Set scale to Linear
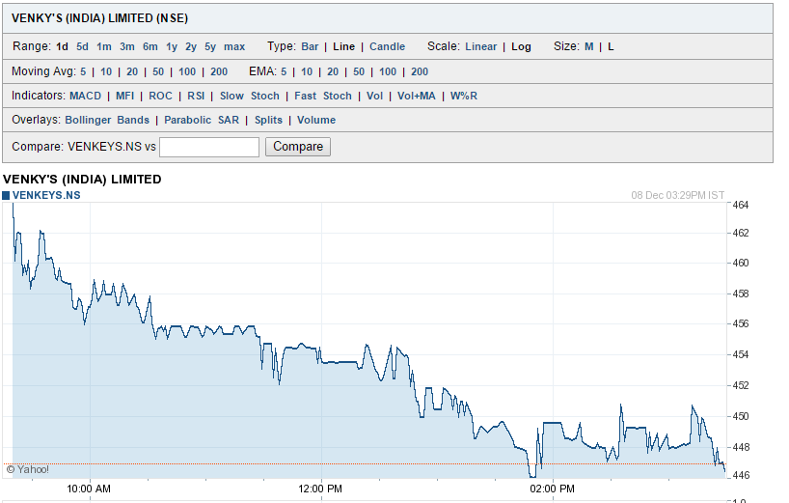 point(481,47)
